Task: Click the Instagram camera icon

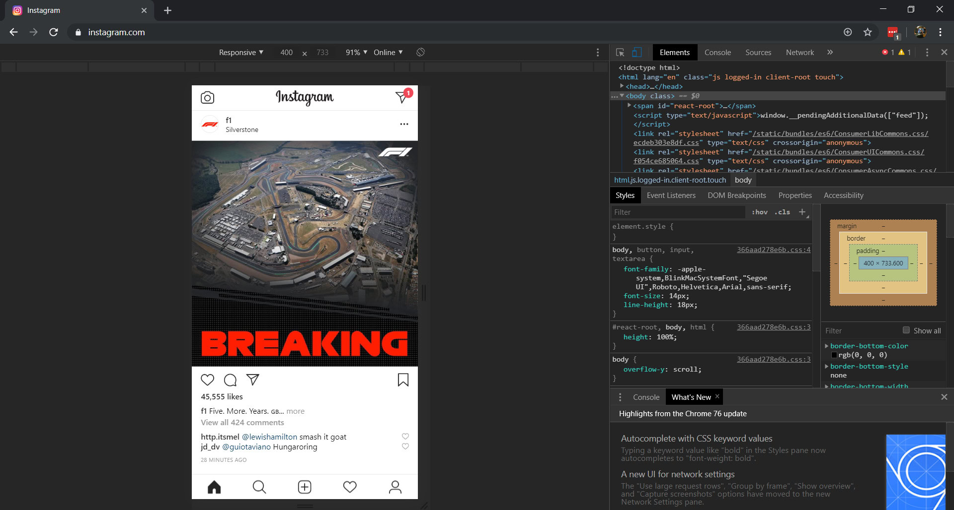Action: coord(207,97)
